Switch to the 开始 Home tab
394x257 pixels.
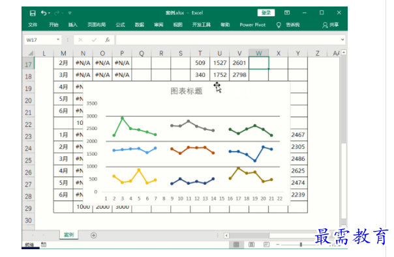pos(53,25)
